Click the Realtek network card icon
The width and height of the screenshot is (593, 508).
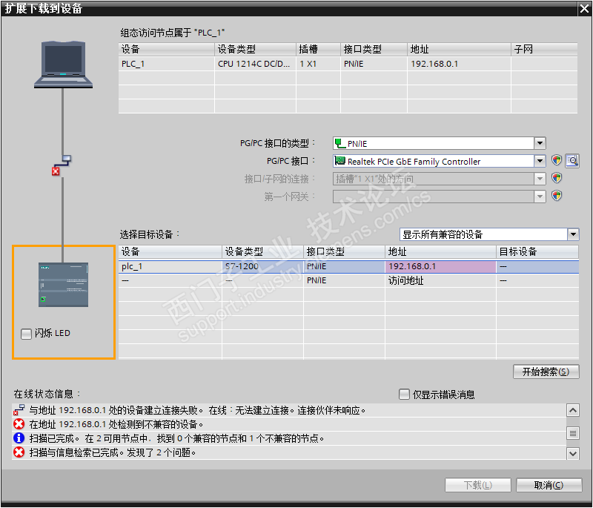(x=340, y=161)
